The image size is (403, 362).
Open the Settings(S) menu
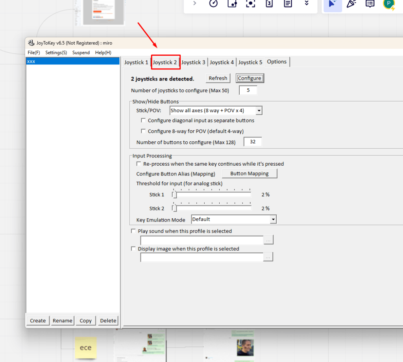[x=56, y=53]
